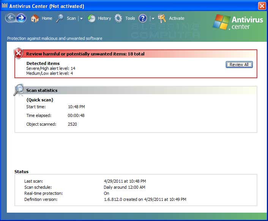Click the back arrow navigation icon
This screenshot has width=268, height=221.
click(10, 18)
